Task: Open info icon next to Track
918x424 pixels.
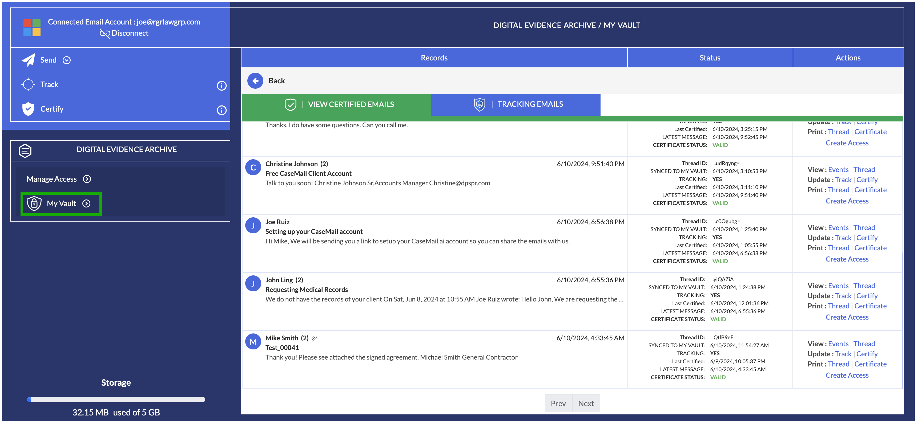Action: [222, 85]
